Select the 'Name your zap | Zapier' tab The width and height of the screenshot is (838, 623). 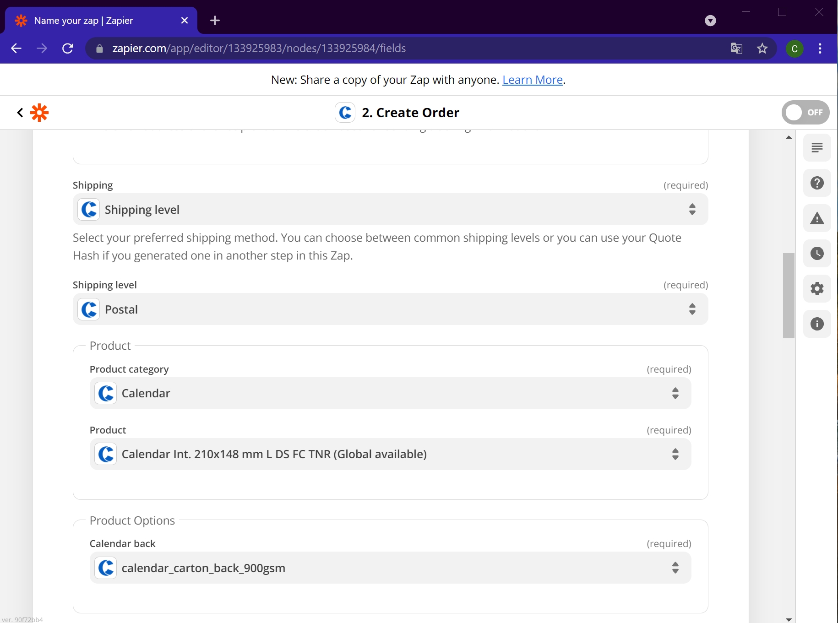101,21
